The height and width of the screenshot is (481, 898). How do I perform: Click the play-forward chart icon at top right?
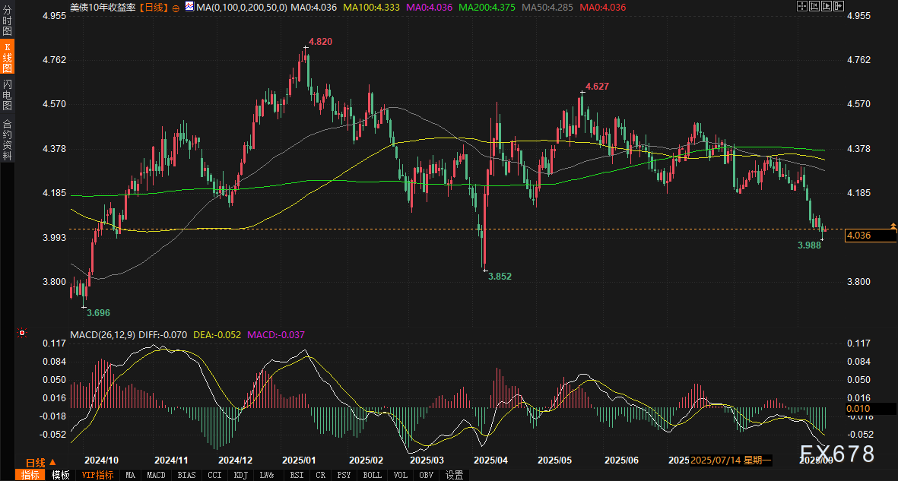[826, 6]
